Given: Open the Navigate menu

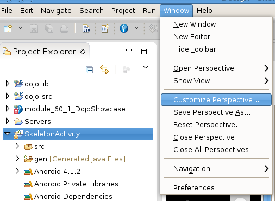Looking at the screenshot, I should (x=56, y=11).
